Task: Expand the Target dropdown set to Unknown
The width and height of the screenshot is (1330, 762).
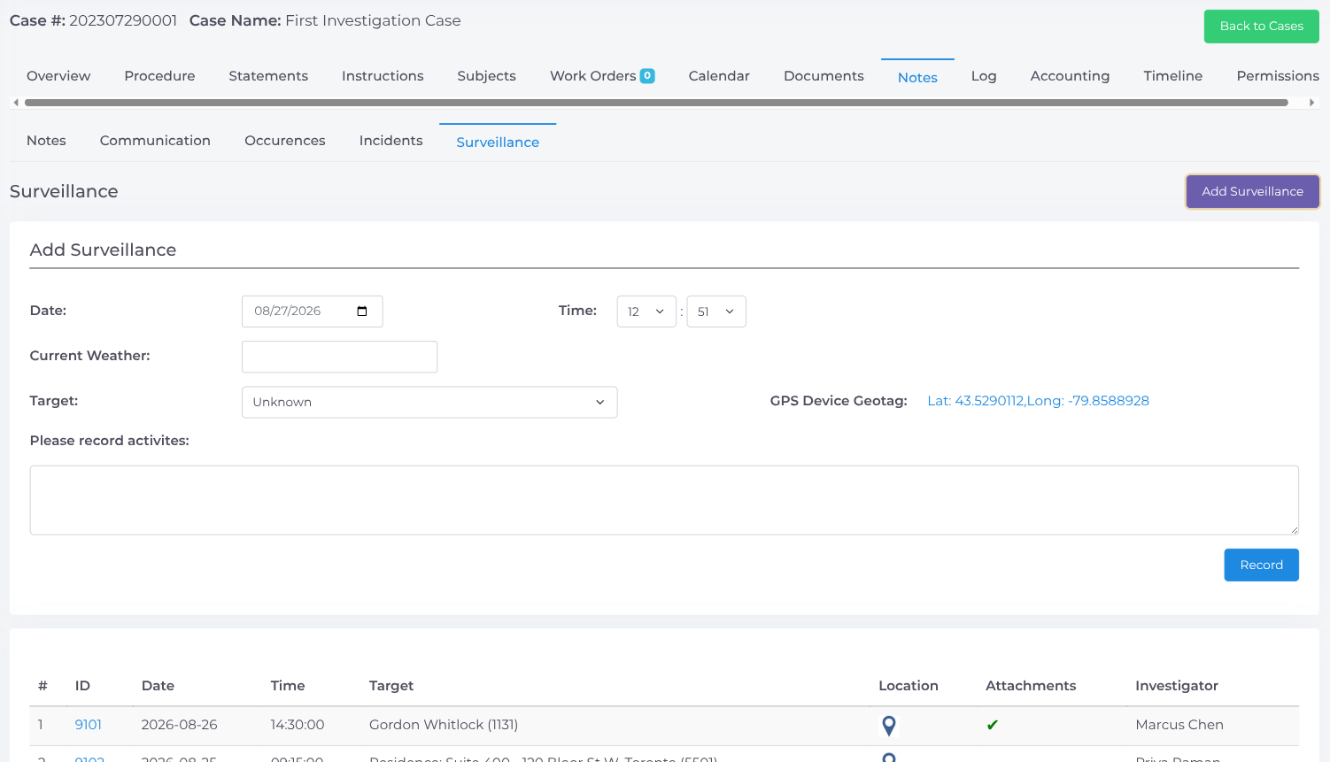Action: 429,402
